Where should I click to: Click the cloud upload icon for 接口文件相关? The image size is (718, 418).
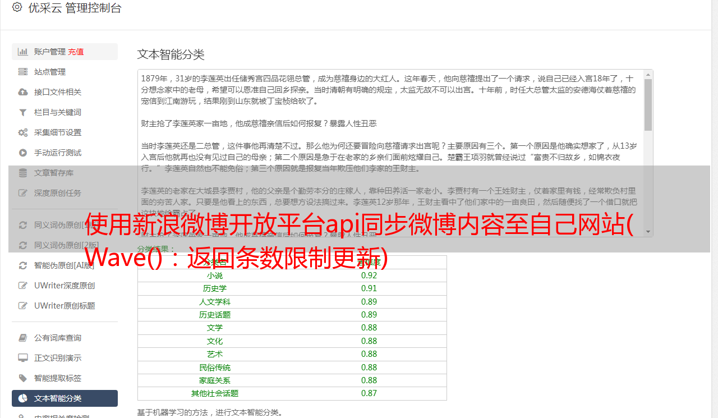click(23, 92)
